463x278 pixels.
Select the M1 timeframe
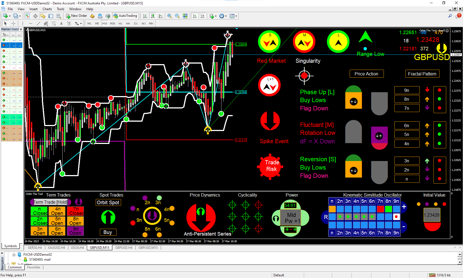(x=89, y=23)
